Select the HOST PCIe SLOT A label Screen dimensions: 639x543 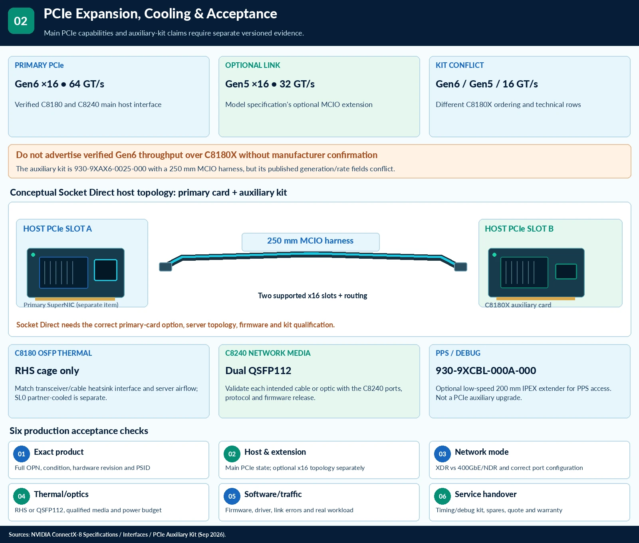point(58,229)
